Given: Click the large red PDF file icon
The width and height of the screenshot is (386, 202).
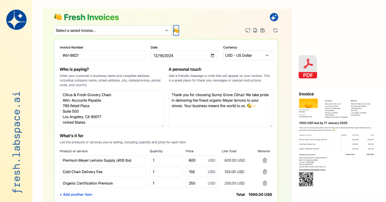Looking at the screenshot, I should [308, 67].
